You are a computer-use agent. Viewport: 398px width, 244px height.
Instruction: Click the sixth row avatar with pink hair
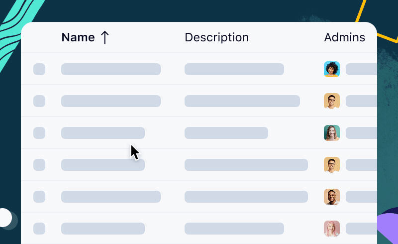coord(332,229)
